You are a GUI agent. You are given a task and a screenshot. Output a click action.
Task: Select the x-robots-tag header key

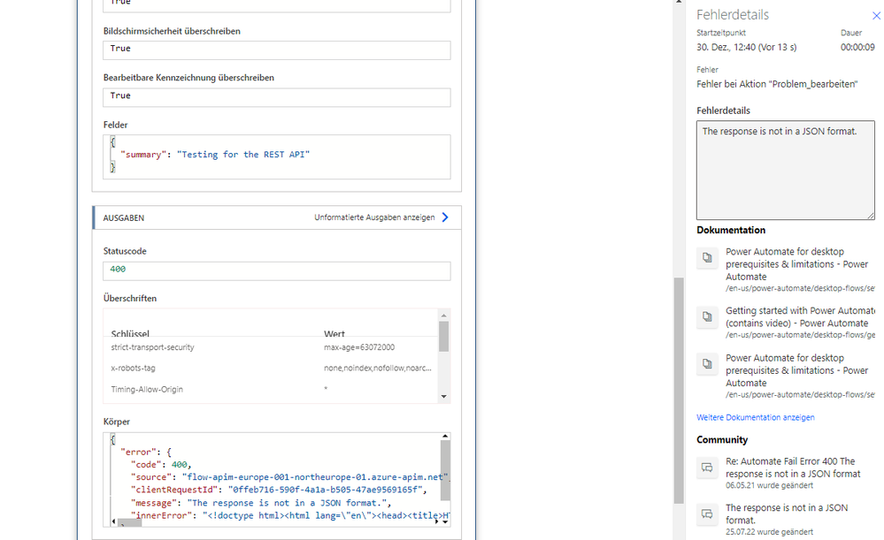(133, 369)
